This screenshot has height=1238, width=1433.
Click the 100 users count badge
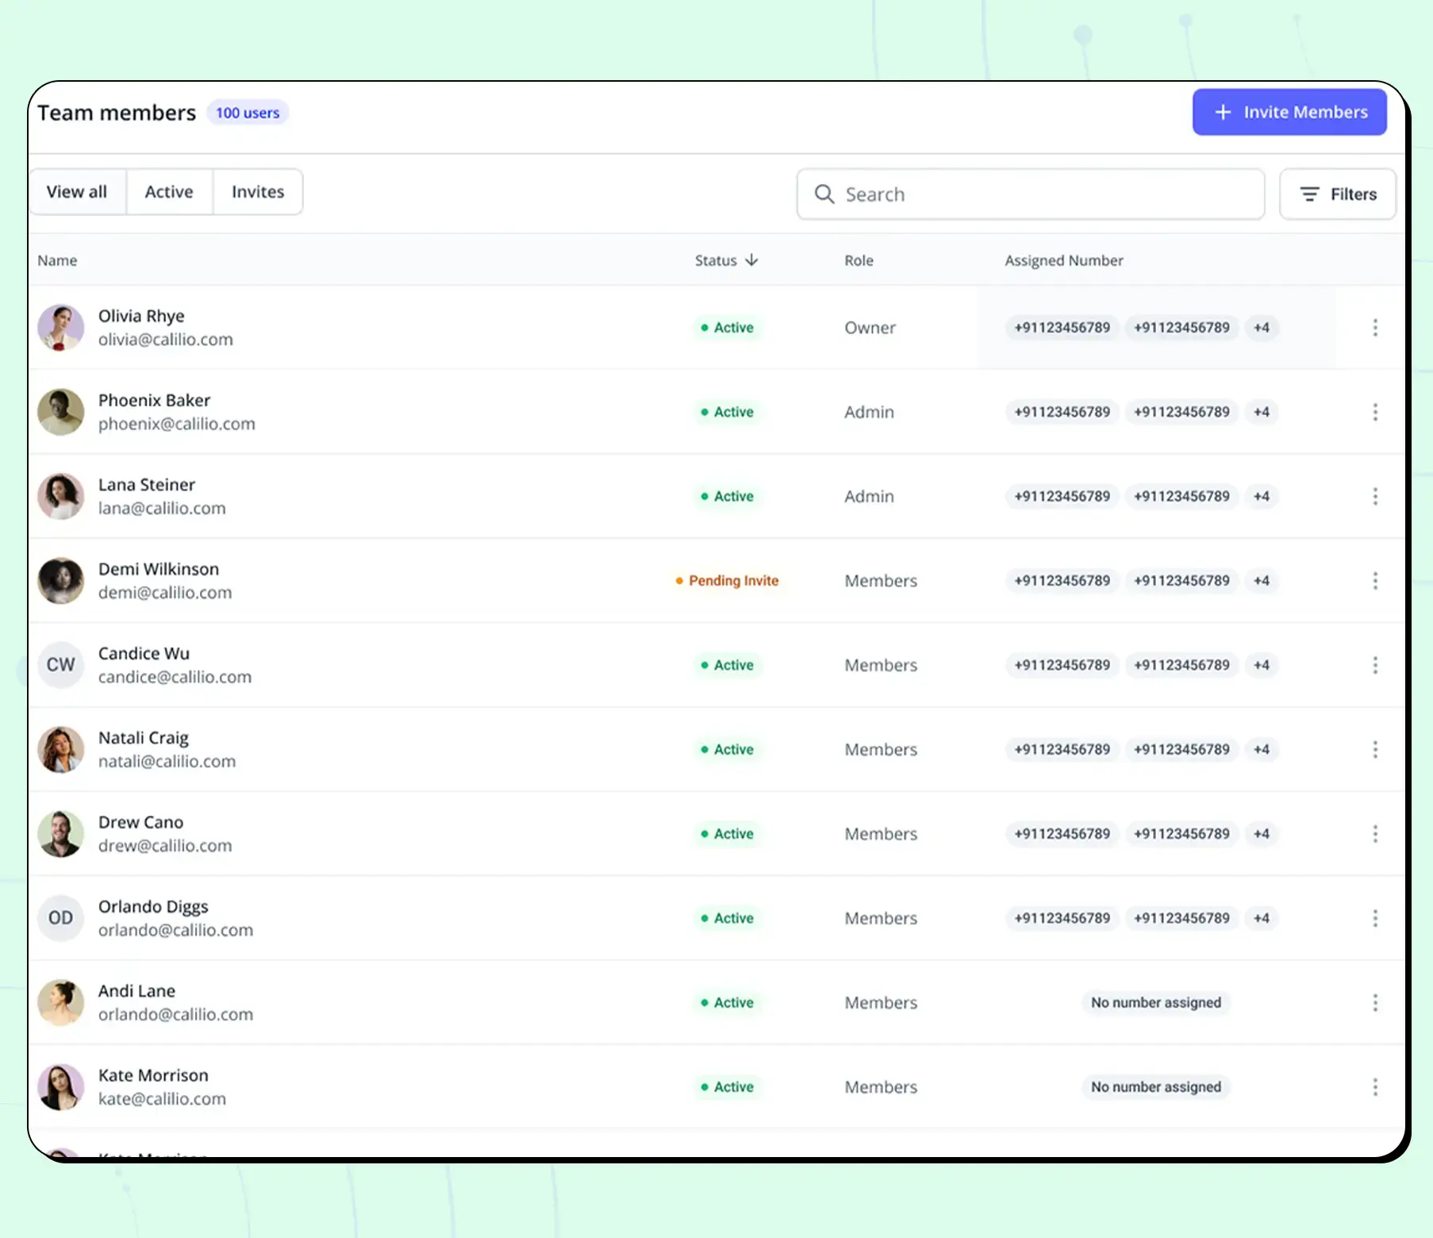coord(248,113)
